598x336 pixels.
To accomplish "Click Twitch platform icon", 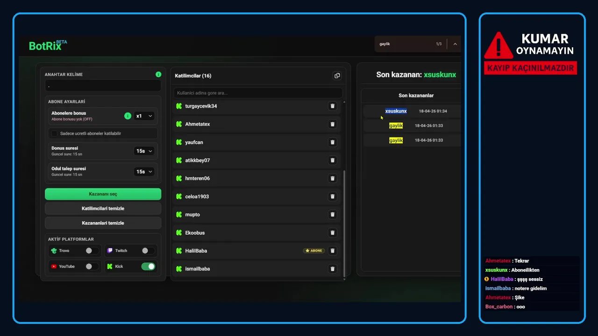I will point(110,251).
